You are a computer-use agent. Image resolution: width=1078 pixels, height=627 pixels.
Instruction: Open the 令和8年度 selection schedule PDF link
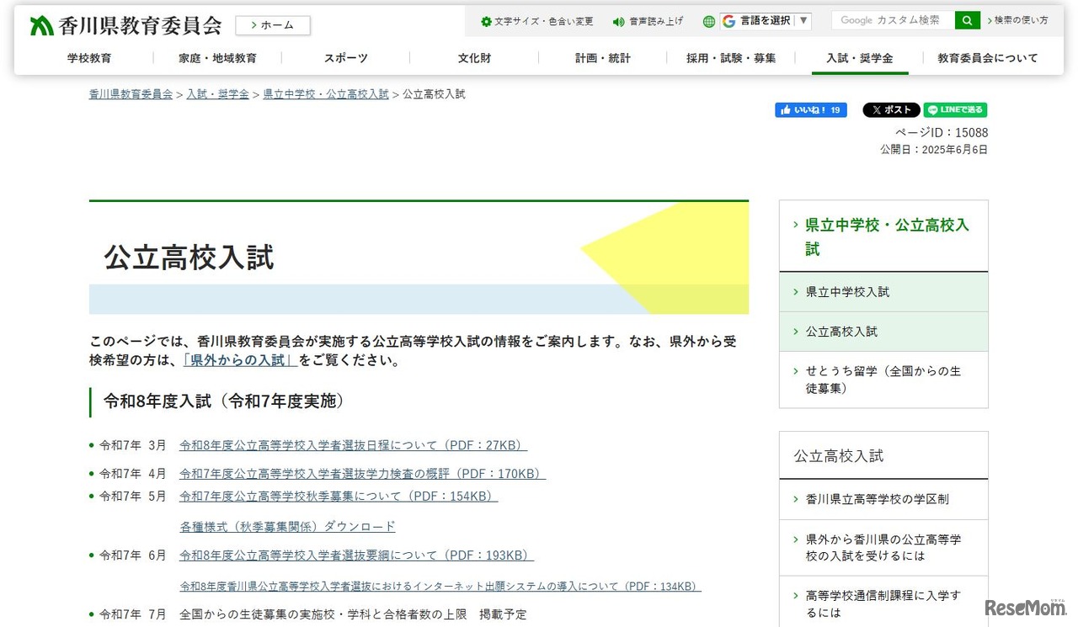pyautogui.click(x=353, y=445)
